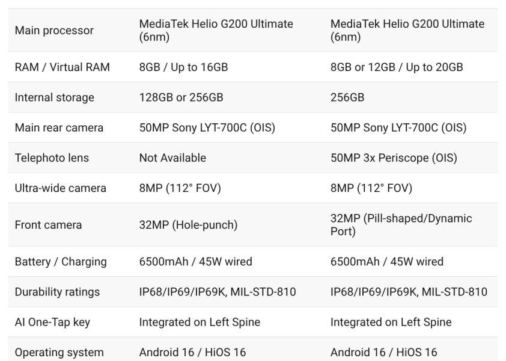506x361 pixels.
Task: Select the 8GB / Up to 16GB cell
Action: [183, 67]
